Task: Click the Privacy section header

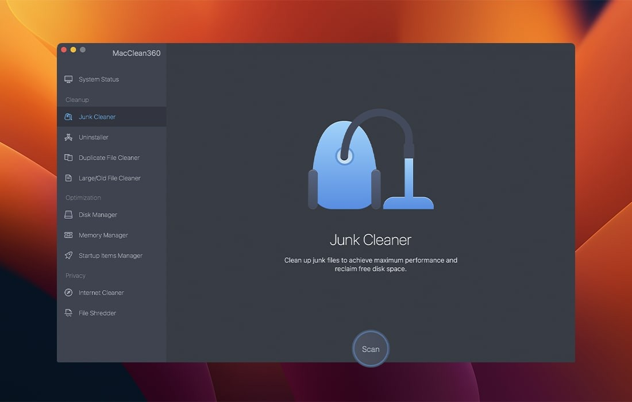Action: coord(75,276)
